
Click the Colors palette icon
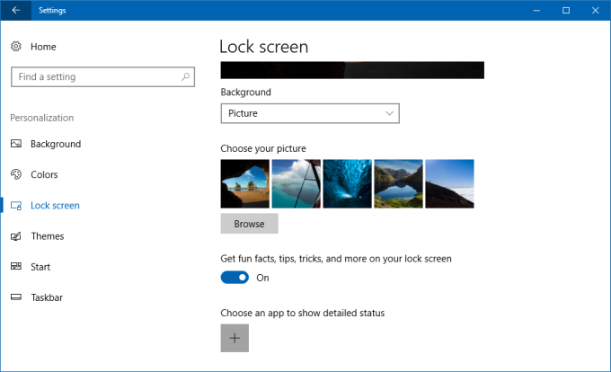(x=16, y=174)
